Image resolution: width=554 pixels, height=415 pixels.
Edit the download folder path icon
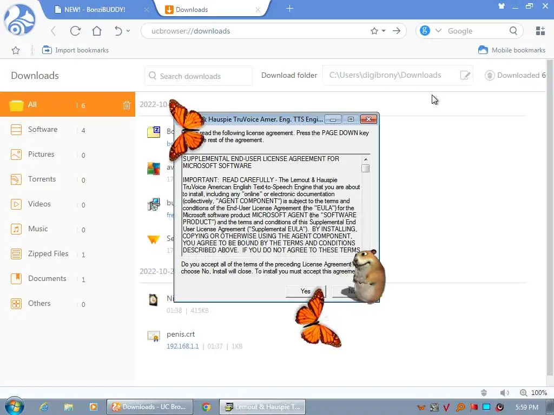coord(465,75)
